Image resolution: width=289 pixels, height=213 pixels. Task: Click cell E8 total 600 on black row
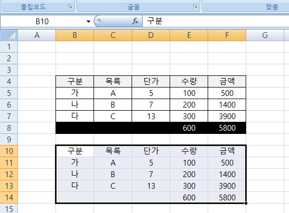pos(189,128)
